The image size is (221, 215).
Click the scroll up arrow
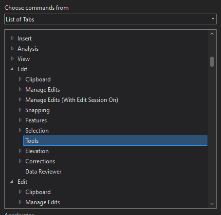(x=212, y=34)
